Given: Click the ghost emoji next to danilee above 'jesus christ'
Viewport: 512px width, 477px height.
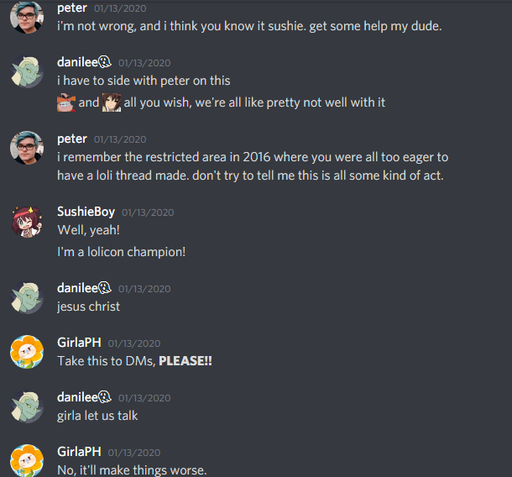Looking at the screenshot, I should [105, 288].
